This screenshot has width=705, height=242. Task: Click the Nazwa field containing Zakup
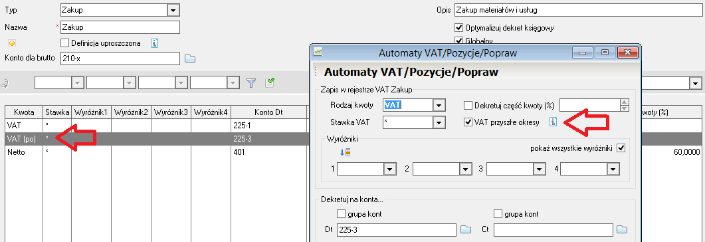(120, 27)
